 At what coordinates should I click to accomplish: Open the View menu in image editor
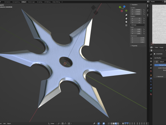tap(156, 48)
